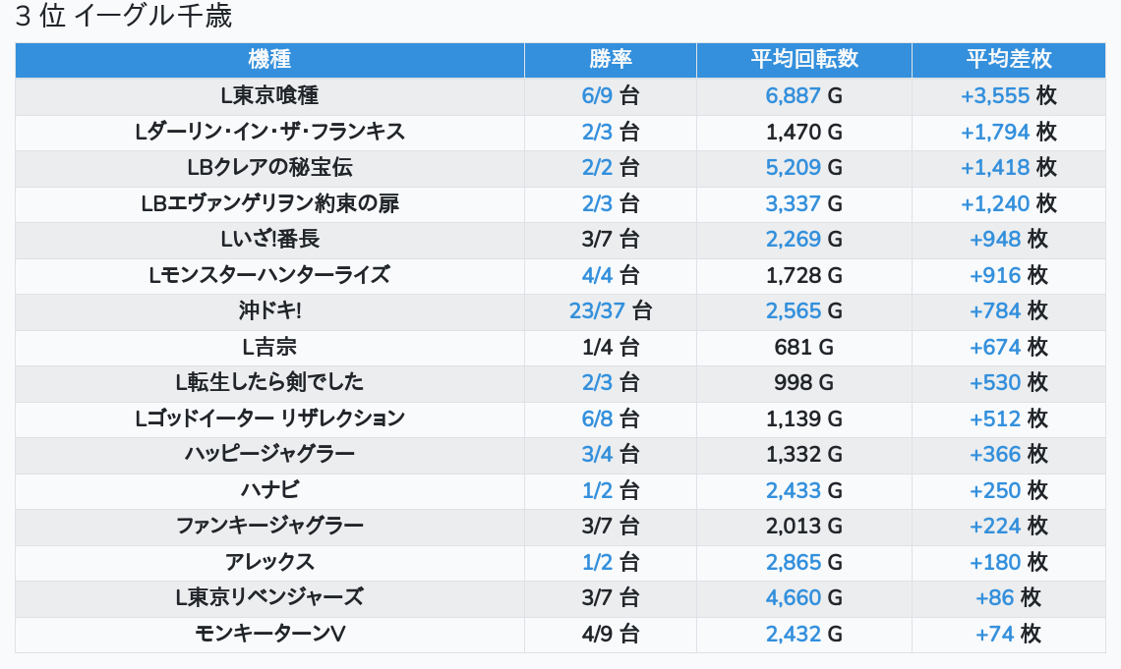Select the 平均差枚 column header
The image size is (1121, 669).
(1009, 59)
